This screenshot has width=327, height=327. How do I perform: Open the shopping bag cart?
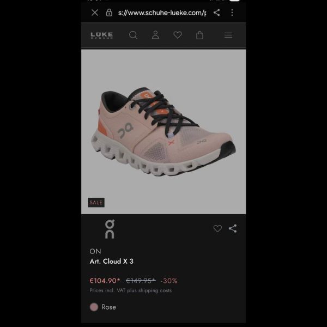point(199,35)
